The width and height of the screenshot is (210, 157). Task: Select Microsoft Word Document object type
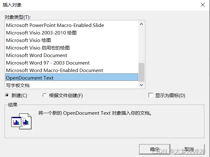72,55
